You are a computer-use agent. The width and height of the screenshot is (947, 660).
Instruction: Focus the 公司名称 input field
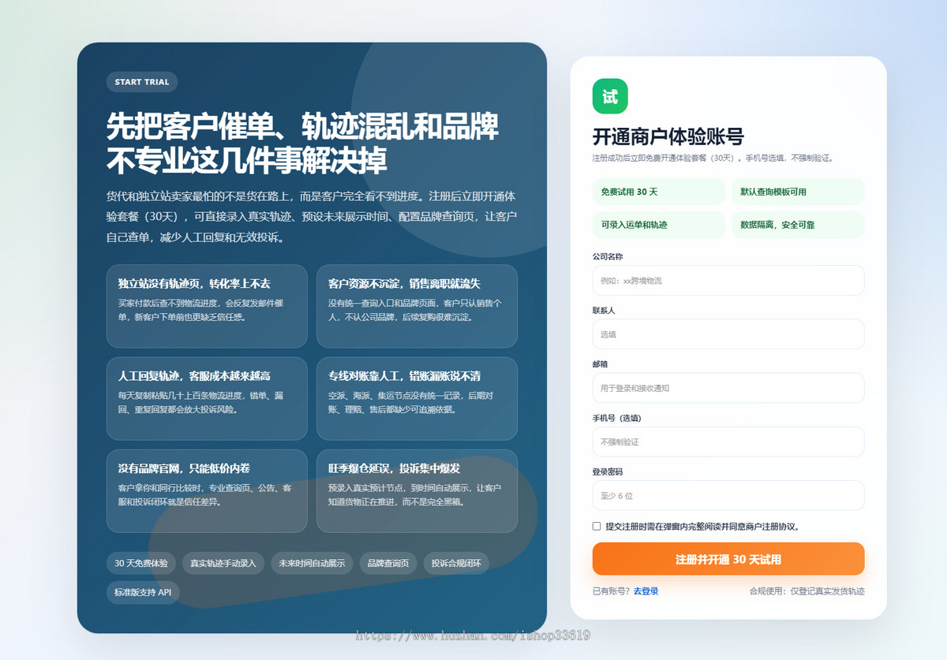[x=728, y=280]
